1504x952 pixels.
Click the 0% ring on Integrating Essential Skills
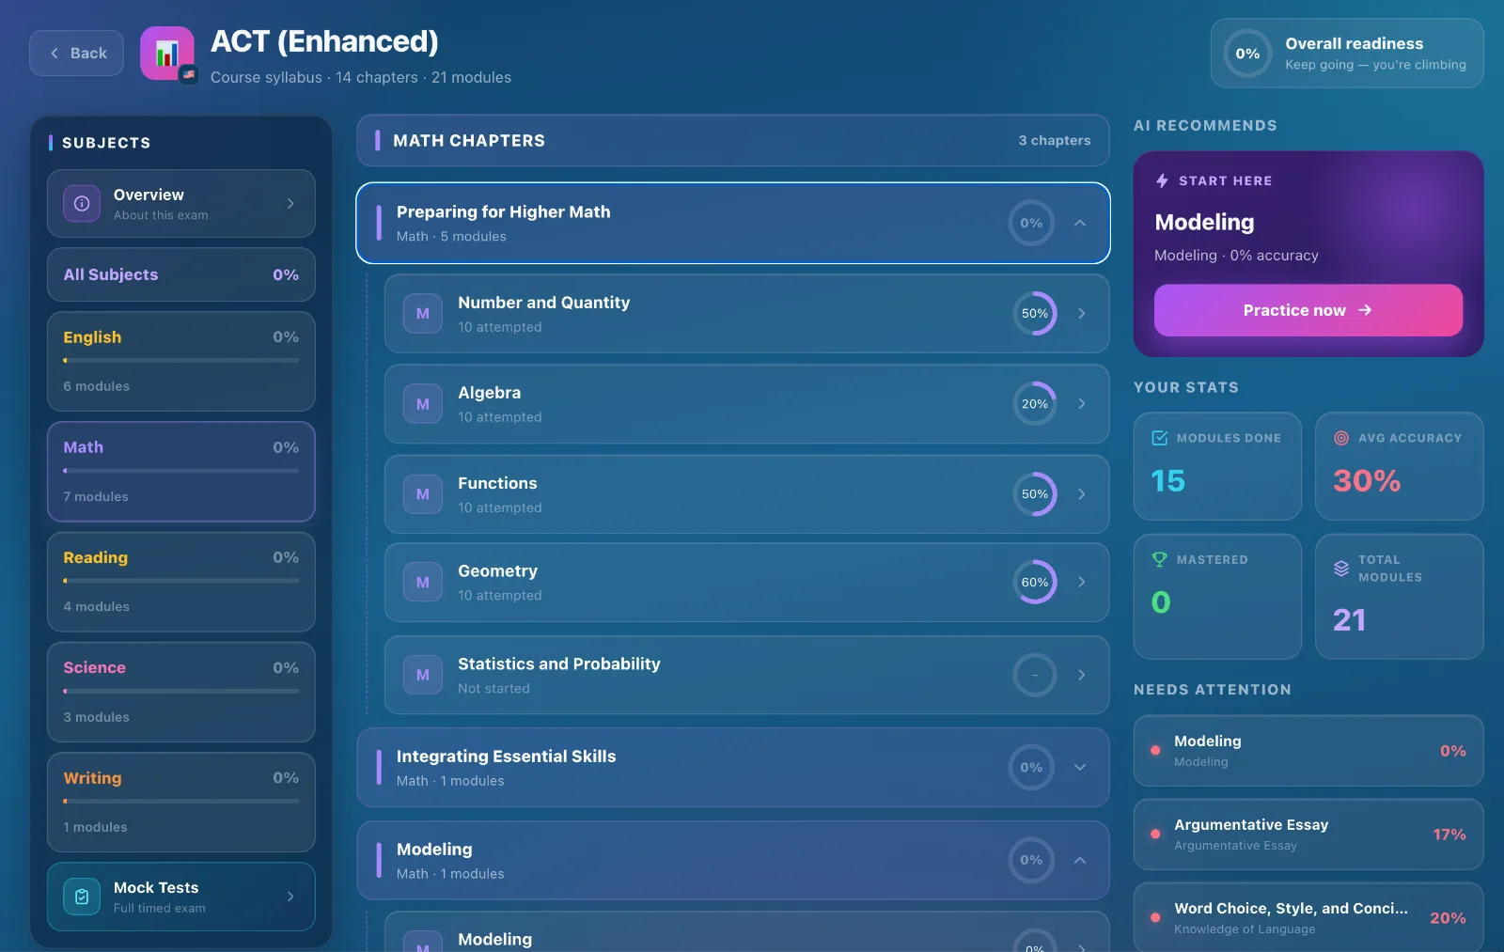[1031, 768]
